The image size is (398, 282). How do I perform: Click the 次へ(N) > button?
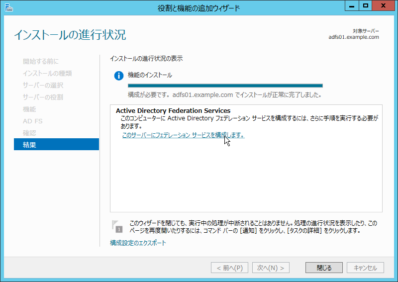click(x=271, y=268)
